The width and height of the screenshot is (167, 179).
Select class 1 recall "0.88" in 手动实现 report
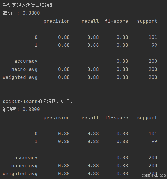tap(93, 45)
